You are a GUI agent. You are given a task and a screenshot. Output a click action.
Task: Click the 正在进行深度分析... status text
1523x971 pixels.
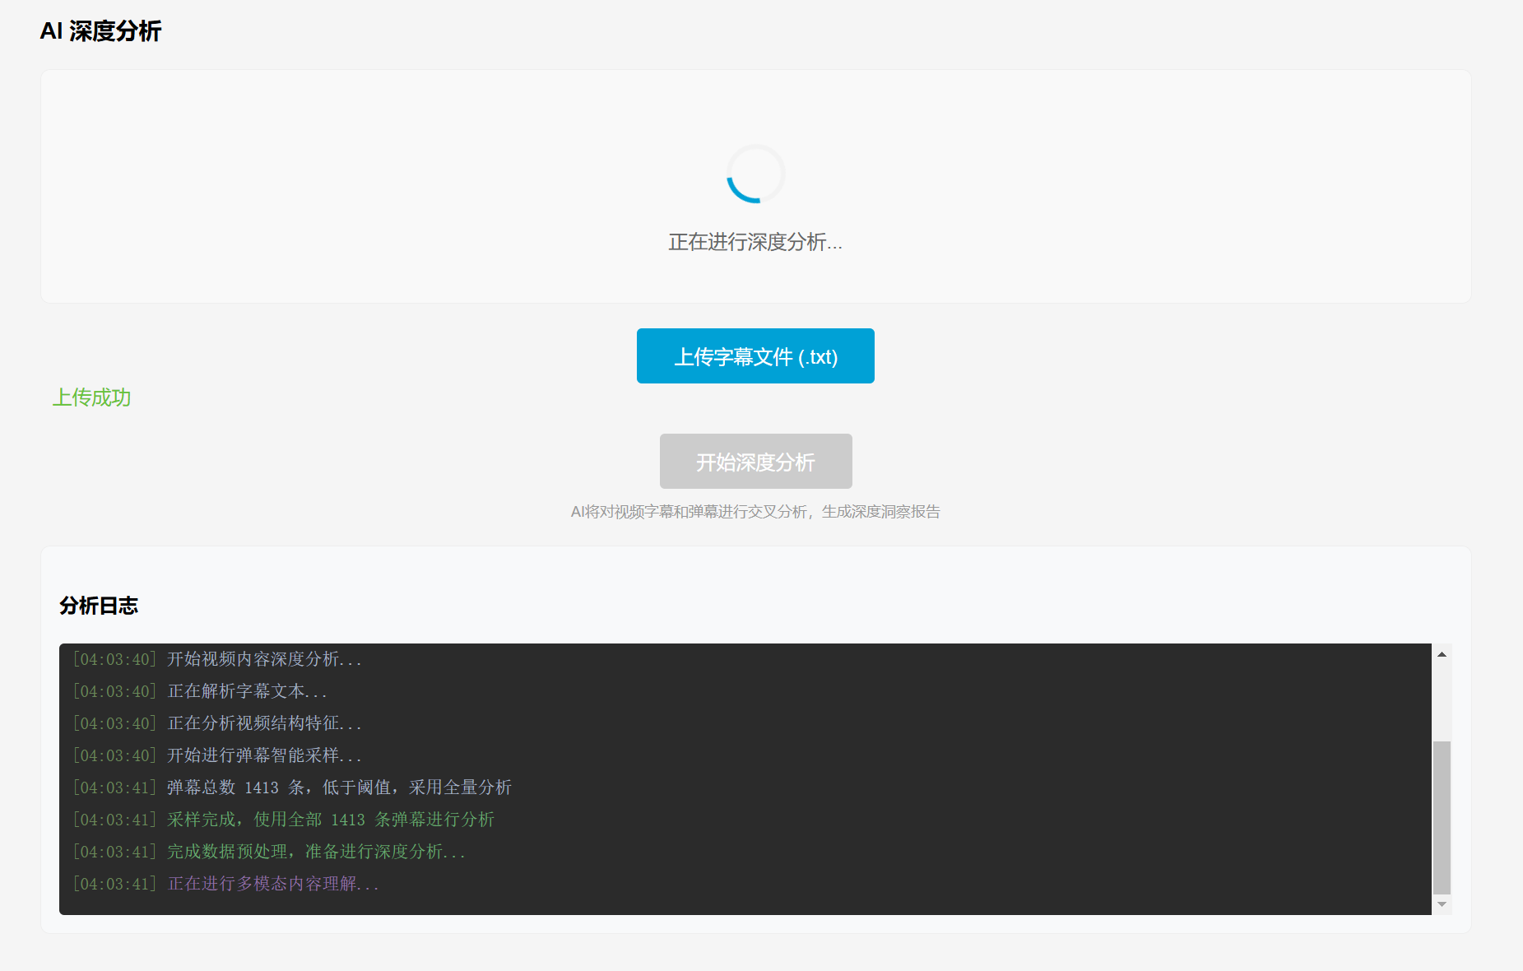pos(755,242)
